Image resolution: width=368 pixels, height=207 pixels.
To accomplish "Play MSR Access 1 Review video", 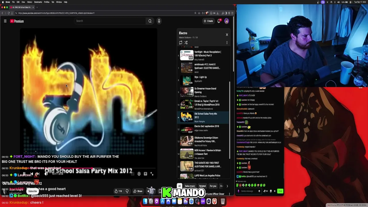I will (x=204, y=154).
